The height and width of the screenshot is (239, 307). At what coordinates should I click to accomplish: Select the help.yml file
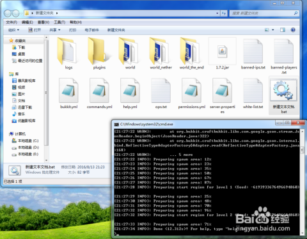click(130, 90)
